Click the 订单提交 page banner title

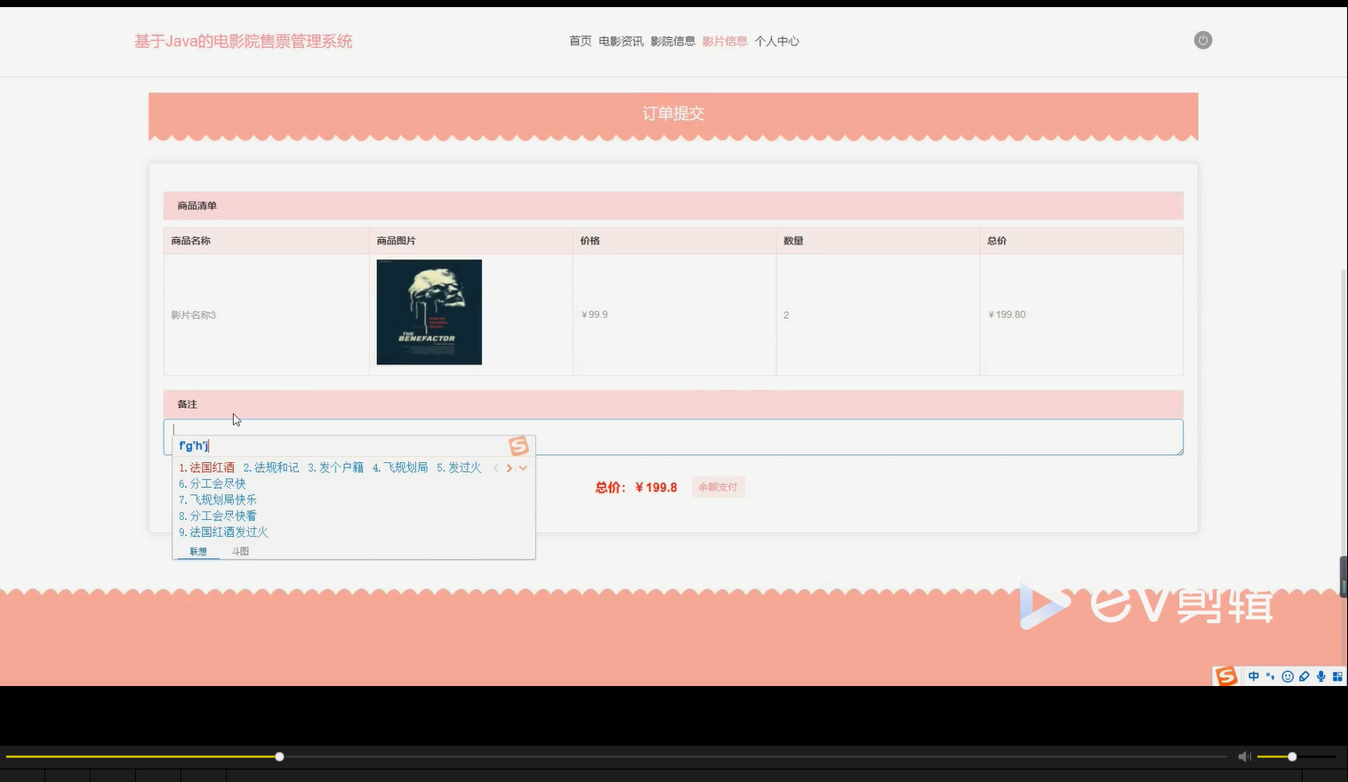[x=673, y=114]
